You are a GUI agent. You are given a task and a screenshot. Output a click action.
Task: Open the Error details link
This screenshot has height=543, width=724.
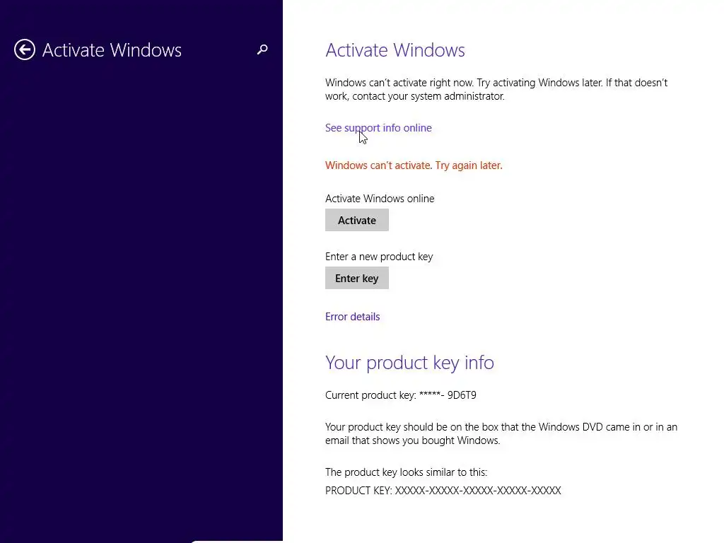click(x=352, y=317)
